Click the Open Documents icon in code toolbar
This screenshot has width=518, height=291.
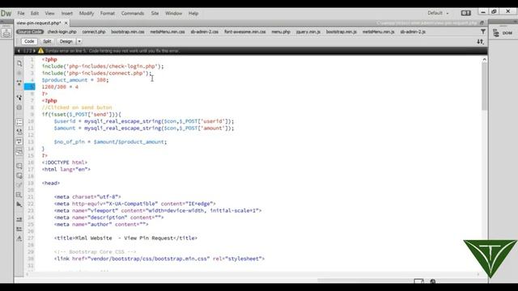19,63
